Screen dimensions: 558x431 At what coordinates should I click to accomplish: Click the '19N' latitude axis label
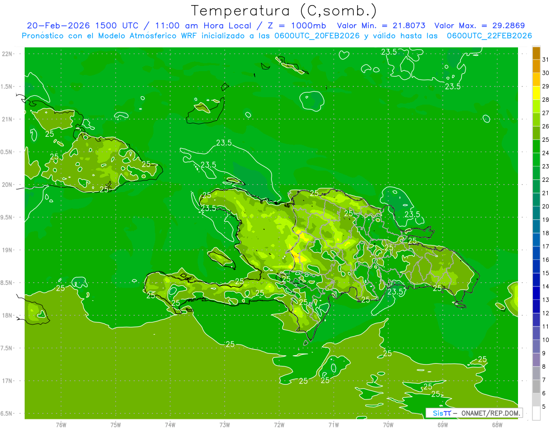pyautogui.click(x=7, y=250)
